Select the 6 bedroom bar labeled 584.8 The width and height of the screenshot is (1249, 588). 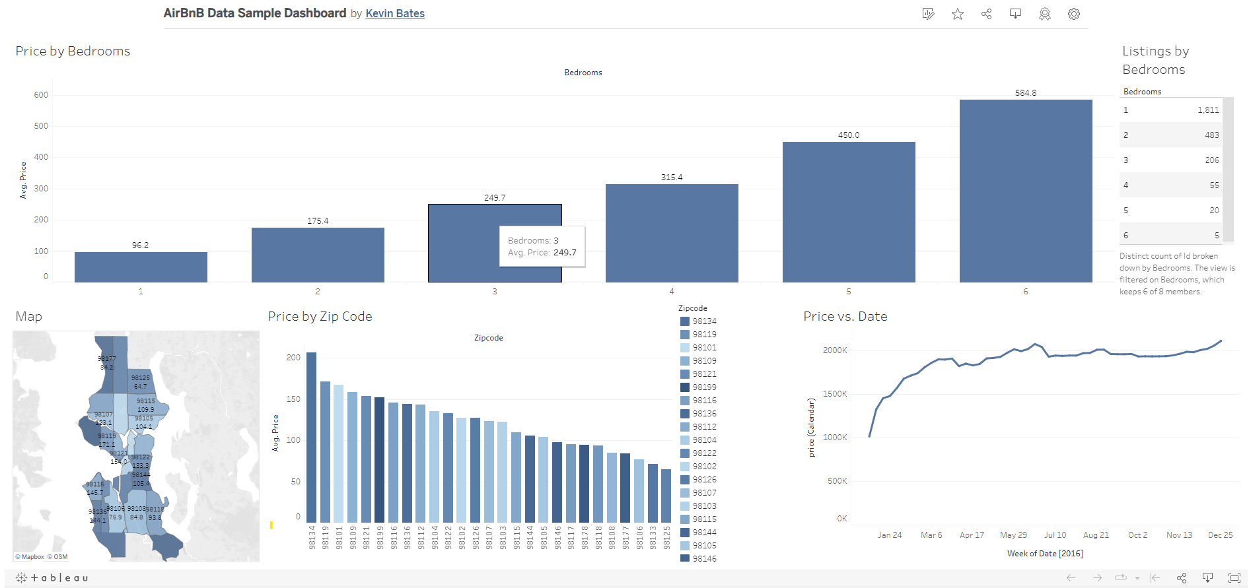point(1026,191)
